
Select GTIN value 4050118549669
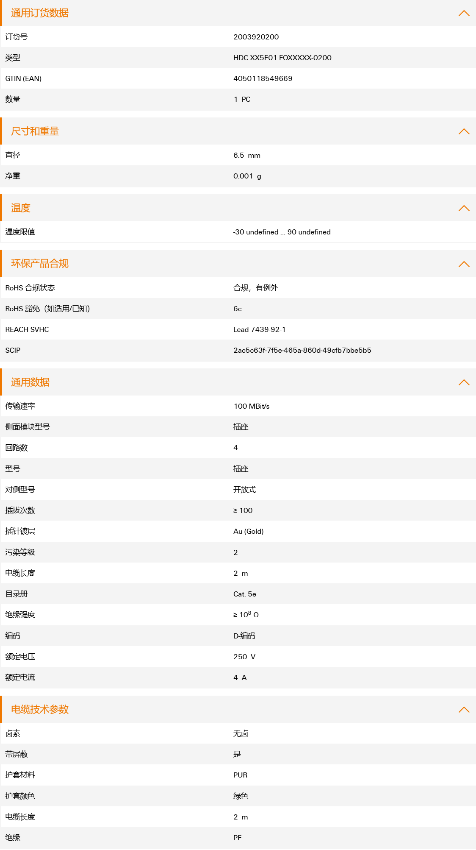(263, 78)
